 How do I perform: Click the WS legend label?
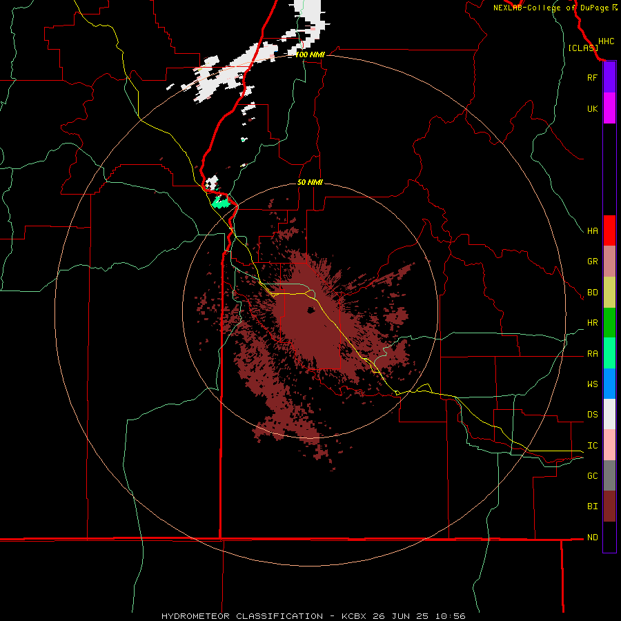point(592,384)
